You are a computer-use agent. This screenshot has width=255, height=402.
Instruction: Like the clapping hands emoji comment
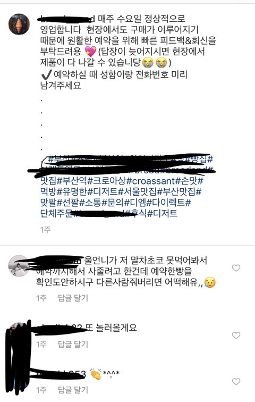[236, 381]
